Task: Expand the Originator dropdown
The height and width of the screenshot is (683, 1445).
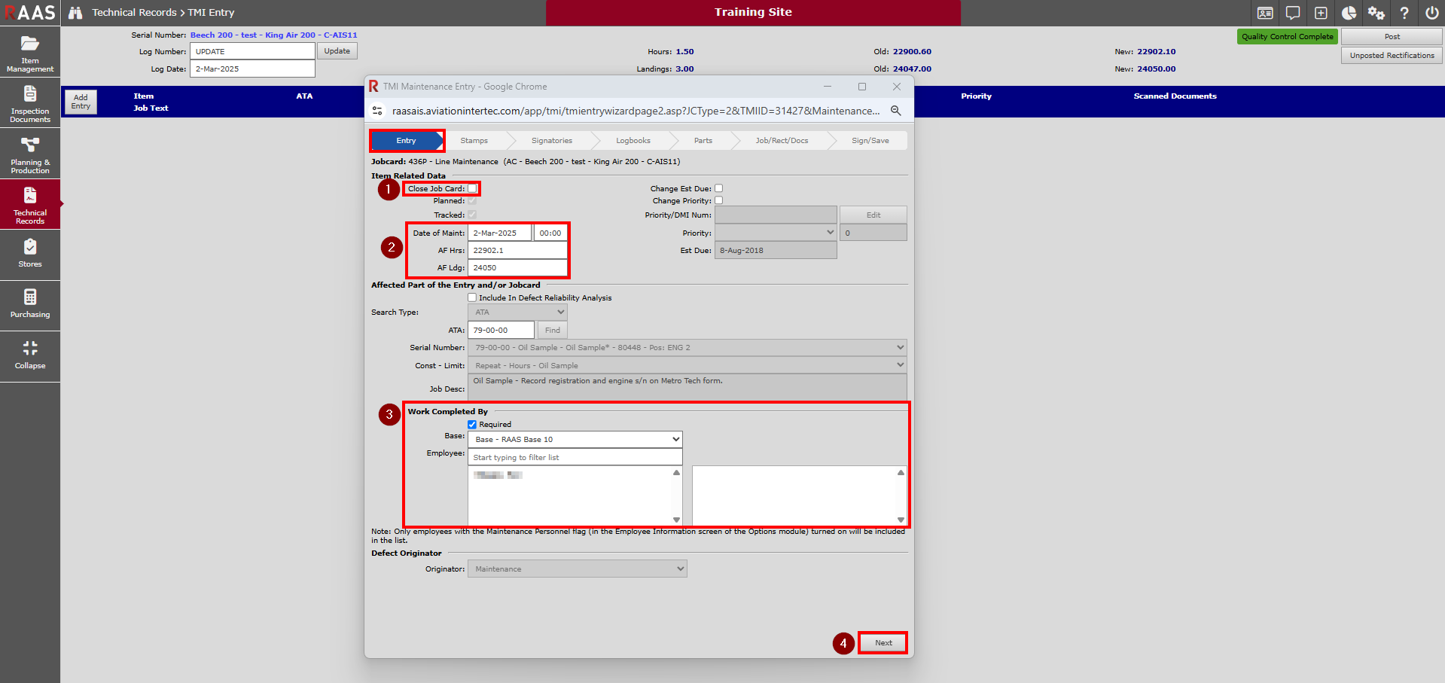Action: coord(577,569)
